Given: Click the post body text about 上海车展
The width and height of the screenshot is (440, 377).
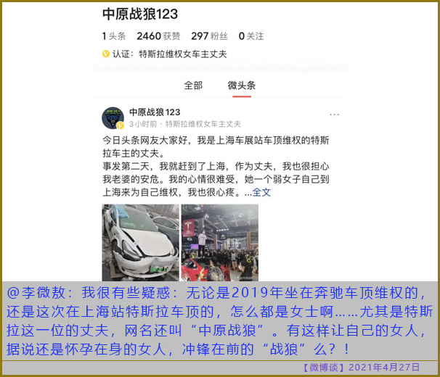Looking at the screenshot, I should pyautogui.click(x=216, y=166).
